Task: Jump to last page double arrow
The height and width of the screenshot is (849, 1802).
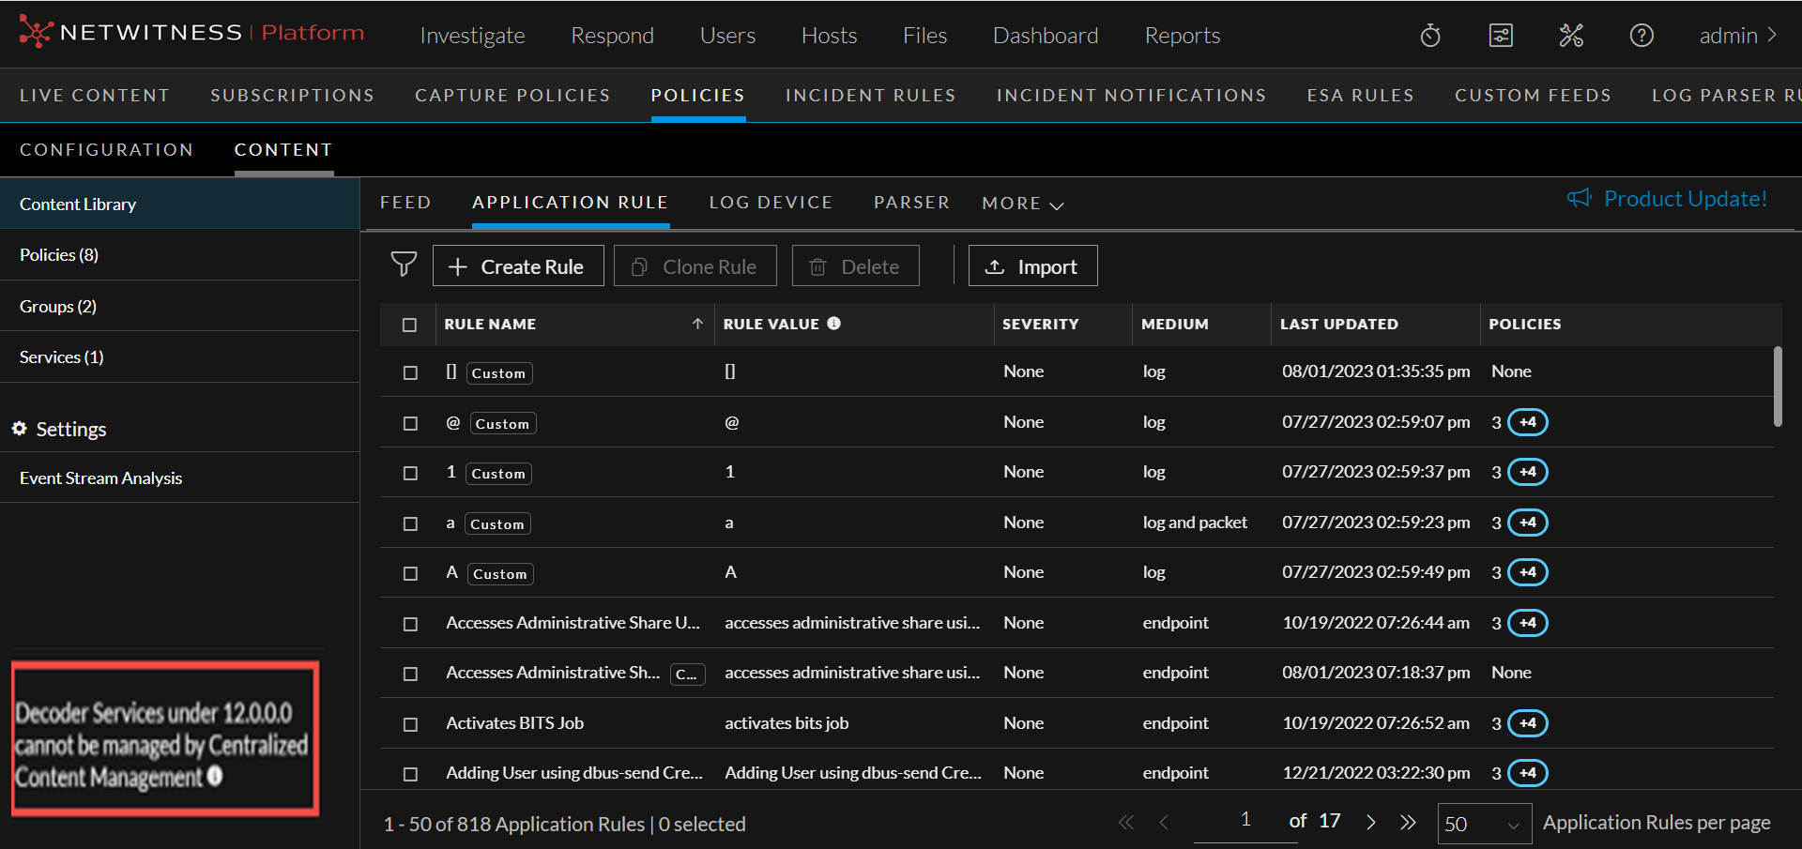Action: [x=1408, y=823]
